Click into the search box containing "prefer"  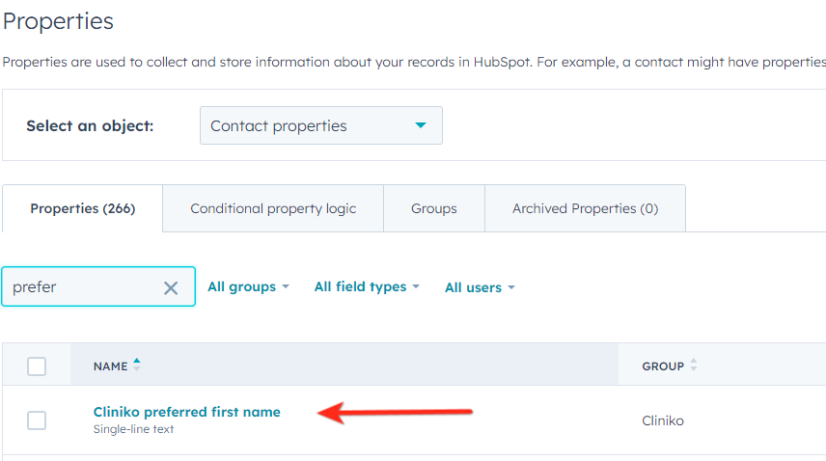coord(82,287)
